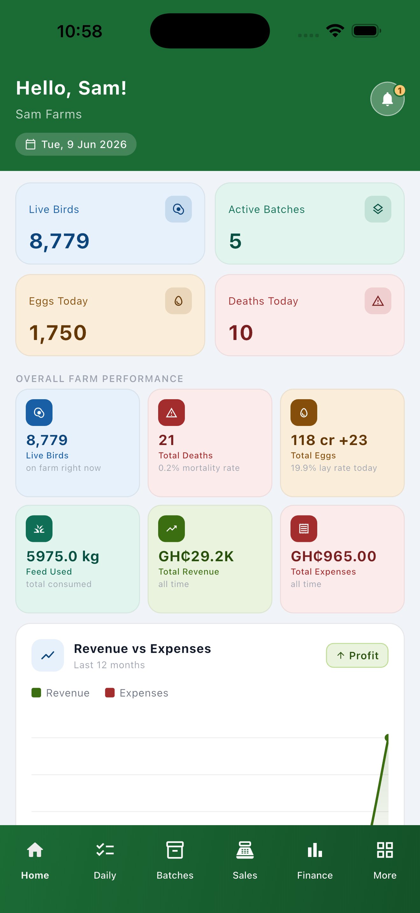Tap the Live Birds card icon

[178, 209]
